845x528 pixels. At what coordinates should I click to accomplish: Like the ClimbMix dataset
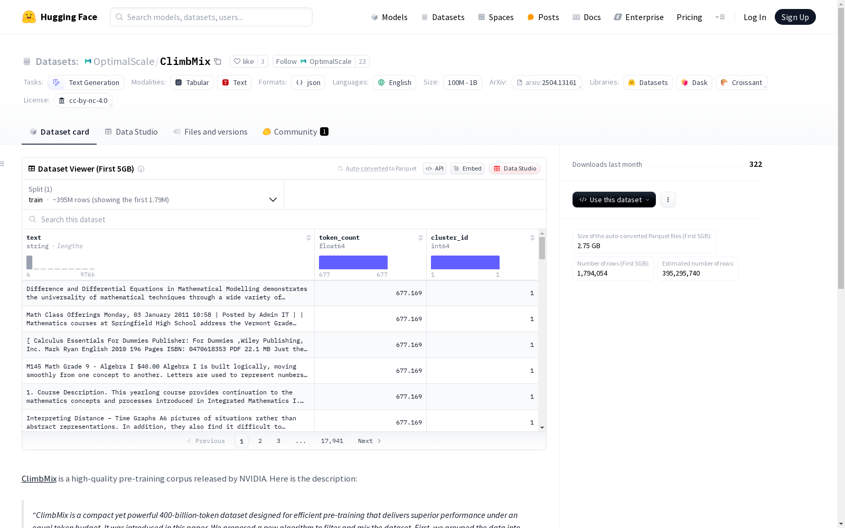243,61
